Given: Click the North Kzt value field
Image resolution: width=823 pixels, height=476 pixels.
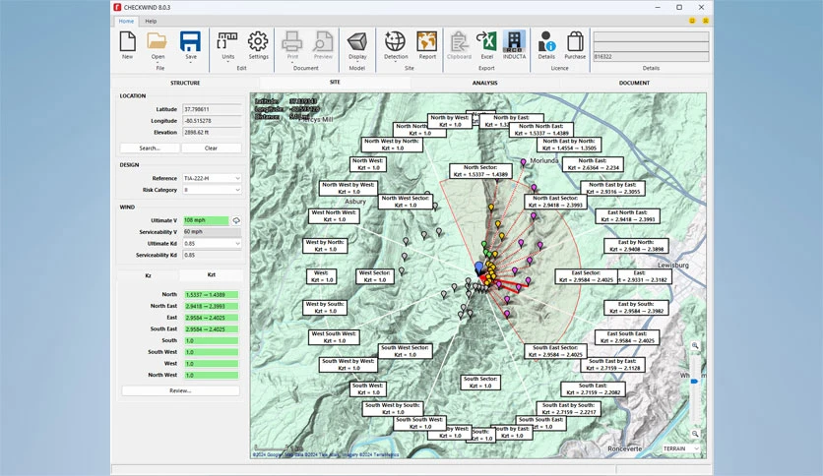Looking at the screenshot, I should 211,295.
